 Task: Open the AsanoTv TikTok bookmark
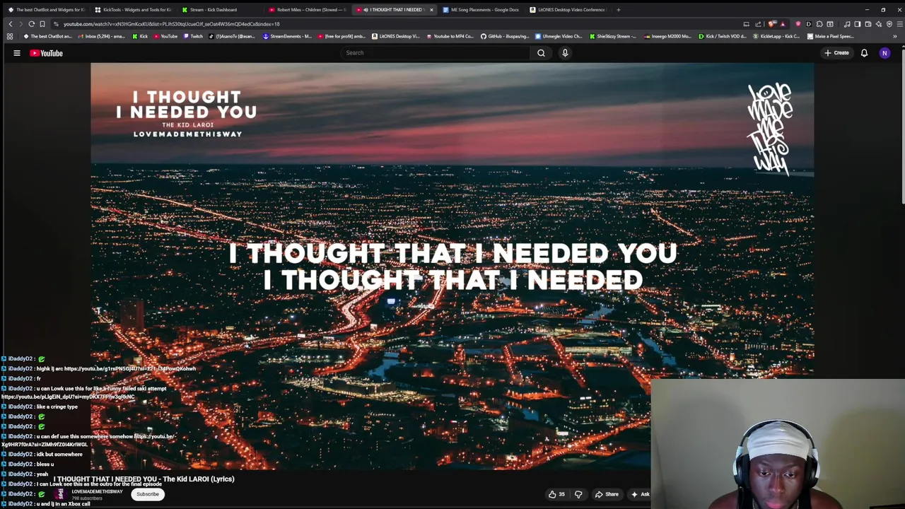point(233,36)
